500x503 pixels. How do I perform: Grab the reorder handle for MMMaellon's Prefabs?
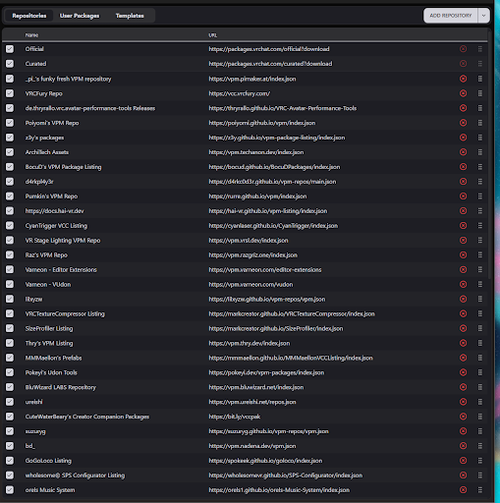[x=480, y=358]
